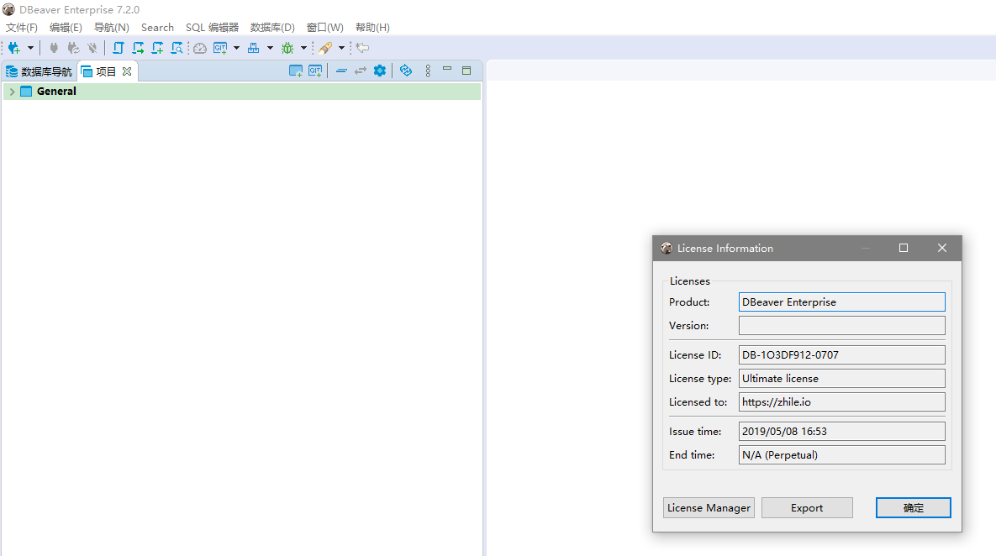Open the 编辑(E) menu
This screenshot has width=996, height=556.
pyautogui.click(x=66, y=27)
